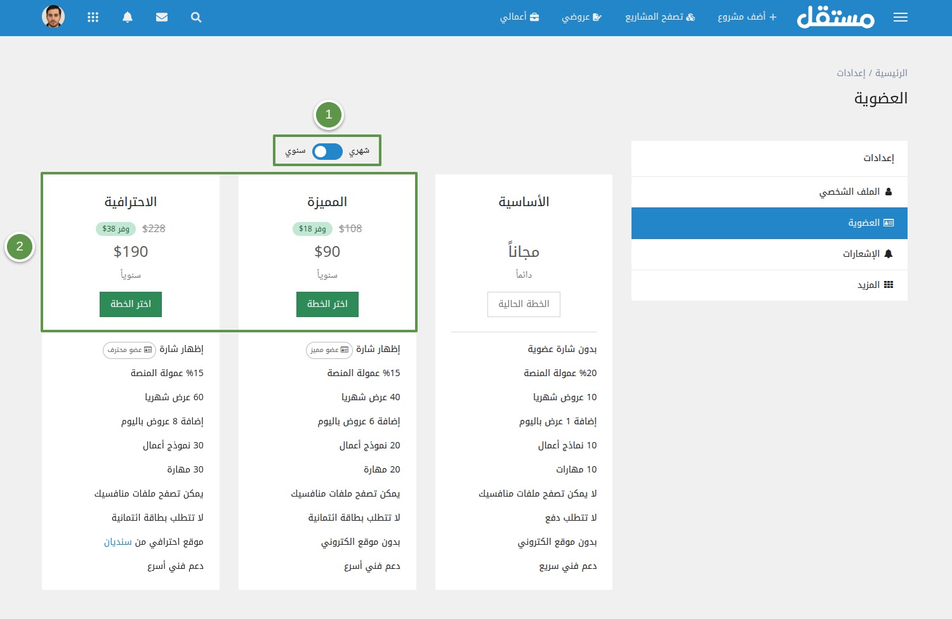Select the سنوي billing label

point(295,151)
